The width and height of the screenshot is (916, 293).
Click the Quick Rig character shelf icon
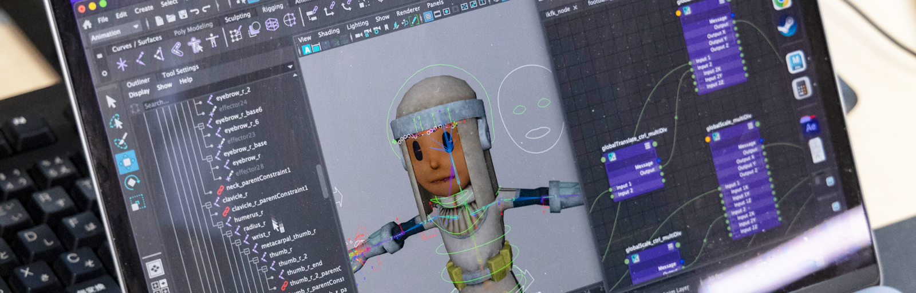pos(195,45)
